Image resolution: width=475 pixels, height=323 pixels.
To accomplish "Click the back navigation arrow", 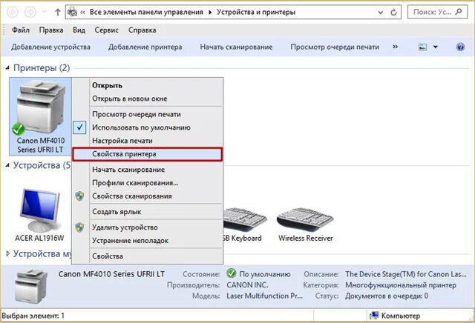I will point(13,12).
